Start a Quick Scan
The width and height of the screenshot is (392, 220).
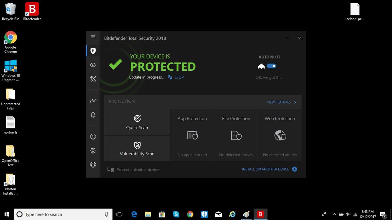click(137, 122)
